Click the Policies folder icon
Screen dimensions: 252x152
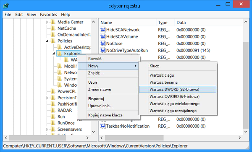53,41
